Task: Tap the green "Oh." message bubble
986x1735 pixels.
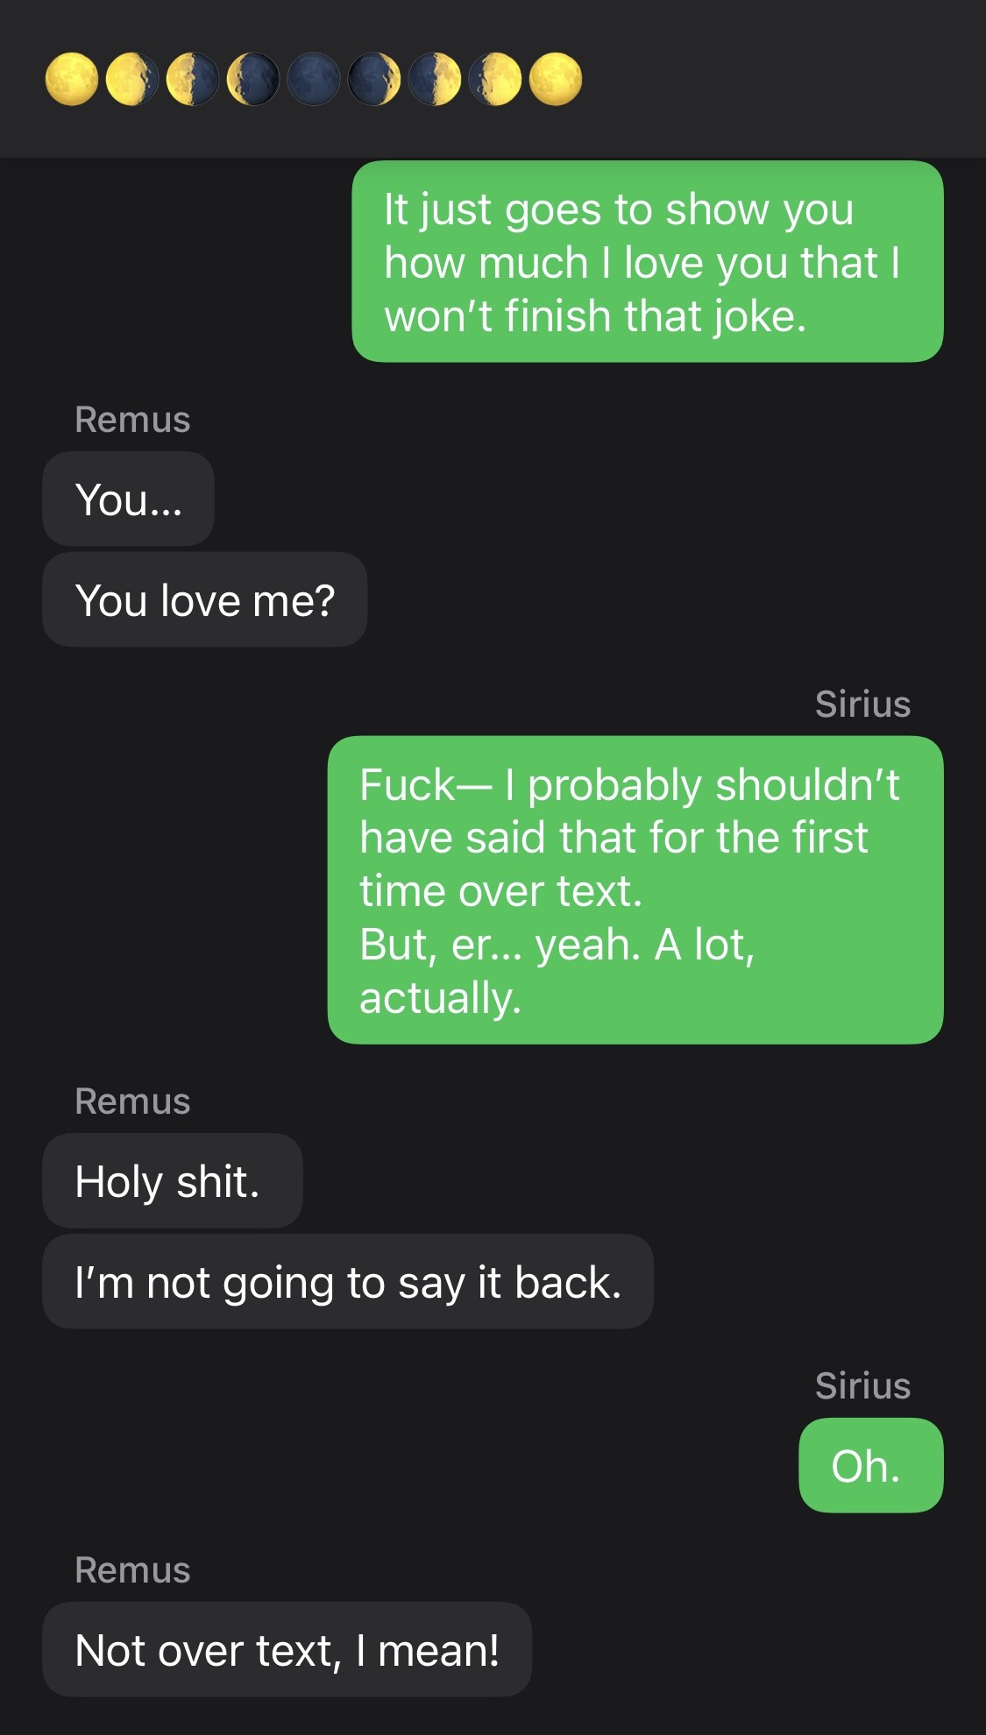Action: pos(870,1466)
